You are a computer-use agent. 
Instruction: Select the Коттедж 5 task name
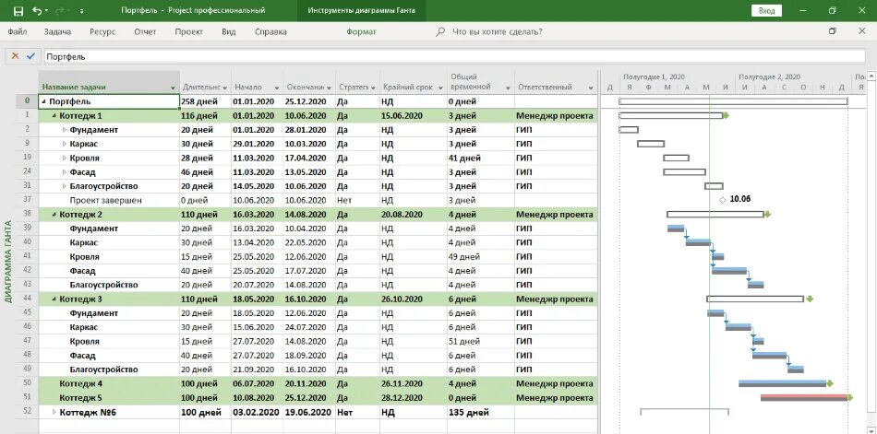[x=81, y=398]
